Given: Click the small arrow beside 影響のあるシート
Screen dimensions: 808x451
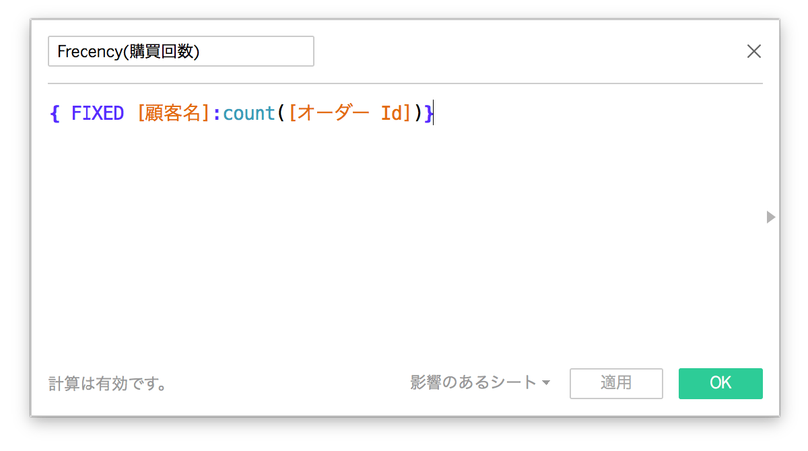Looking at the screenshot, I should pyautogui.click(x=546, y=384).
